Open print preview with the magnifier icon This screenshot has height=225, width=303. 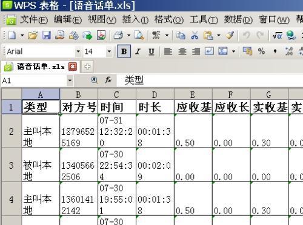tap(139, 36)
